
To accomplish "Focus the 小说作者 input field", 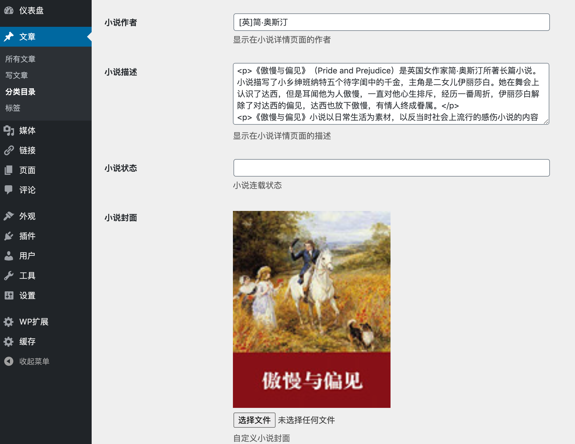I will click(x=391, y=22).
